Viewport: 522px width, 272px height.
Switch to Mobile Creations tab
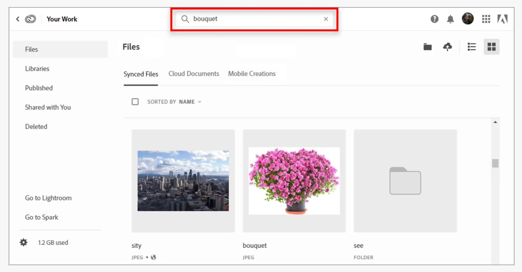coord(252,74)
